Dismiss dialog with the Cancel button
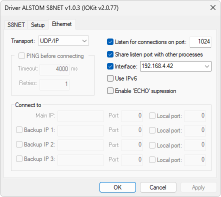 coord(158,187)
